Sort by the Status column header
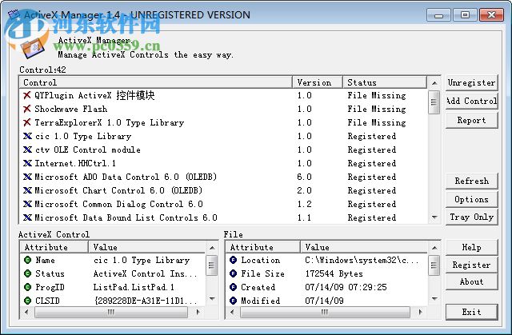 pyautogui.click(x=385, y=82)
